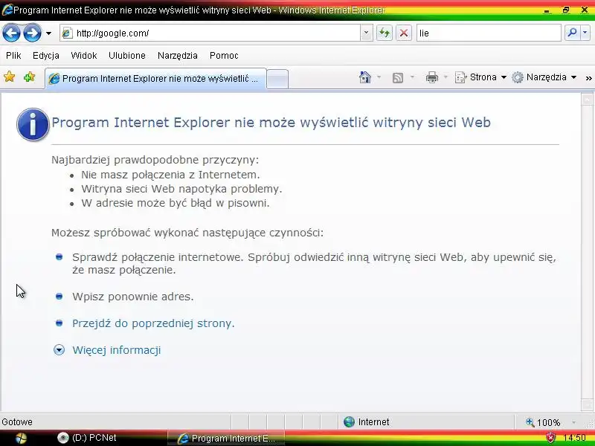Expand the feeds dropdown arrow

coord(412,77)
